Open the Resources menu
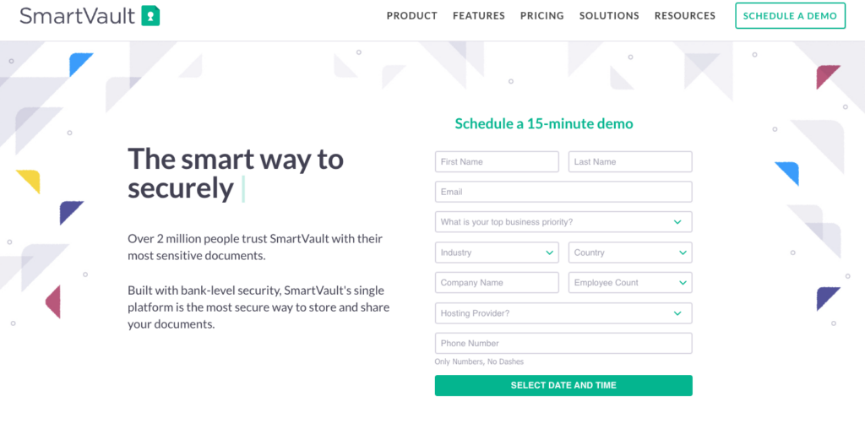Image resolution: width=865 pixels, height=440 pixels. tap(684, 16)
